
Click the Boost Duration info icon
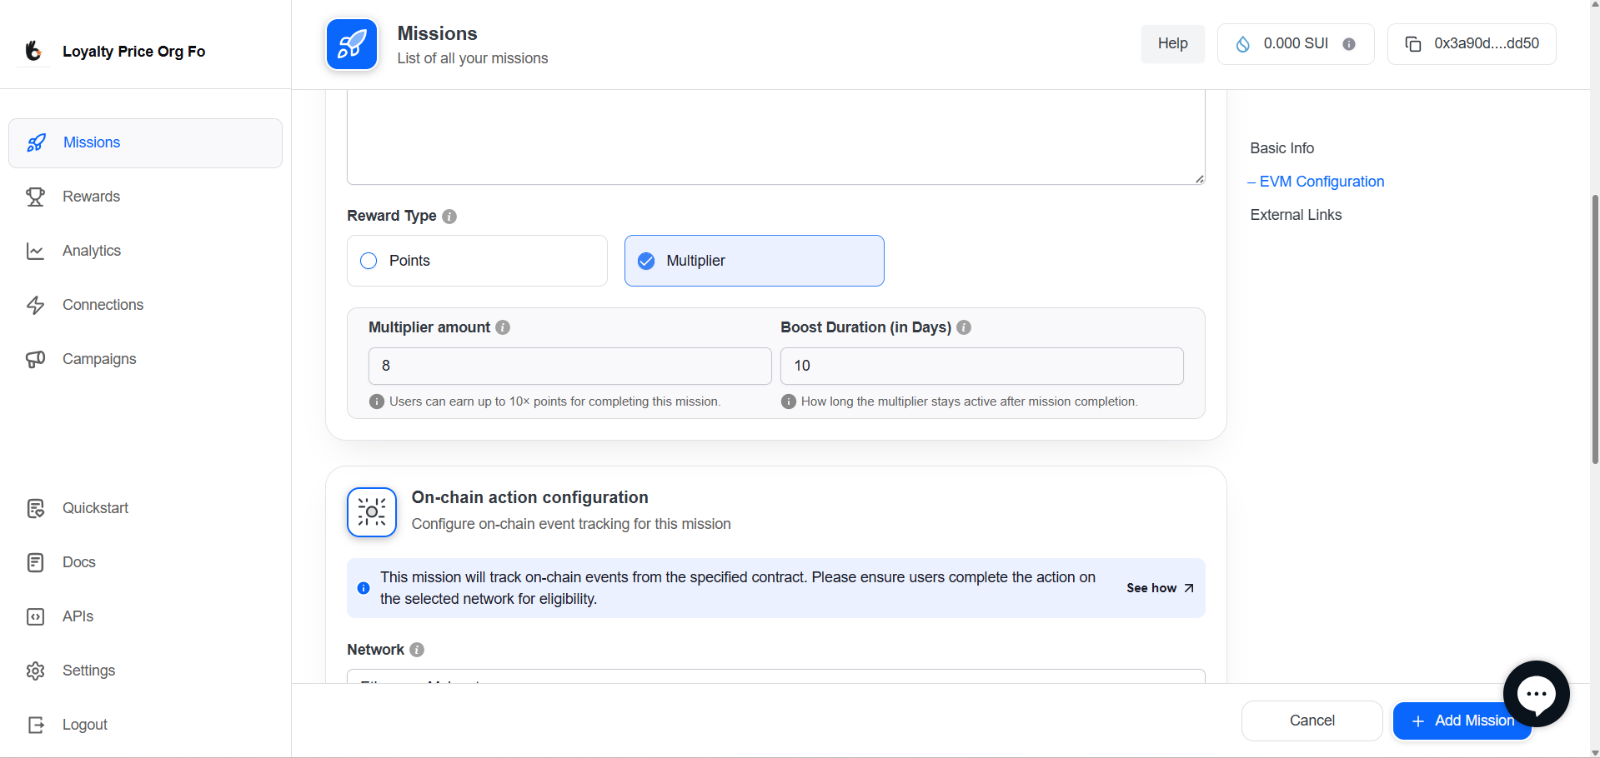[x=964, y=327]
